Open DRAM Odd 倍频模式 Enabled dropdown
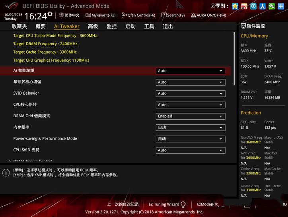This screenshot has width=288, height=217. [x=191, y=116]
